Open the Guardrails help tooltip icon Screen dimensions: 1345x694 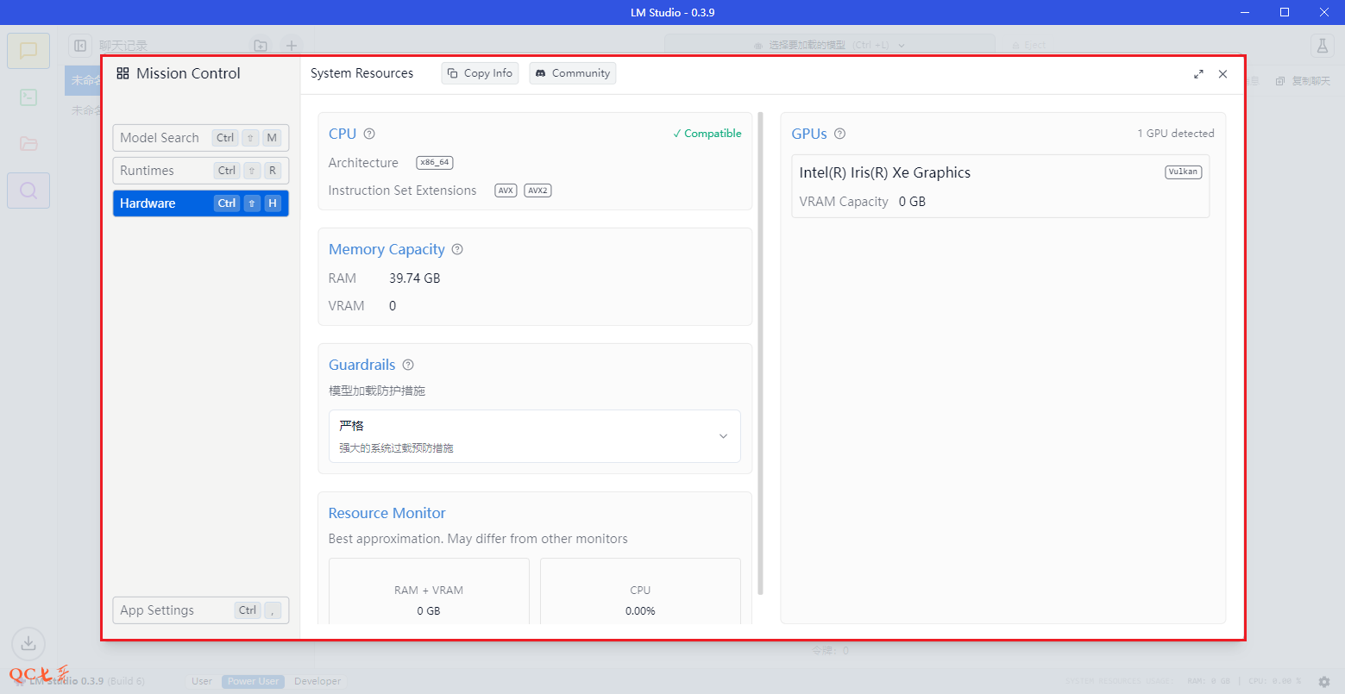click(408, 365)
